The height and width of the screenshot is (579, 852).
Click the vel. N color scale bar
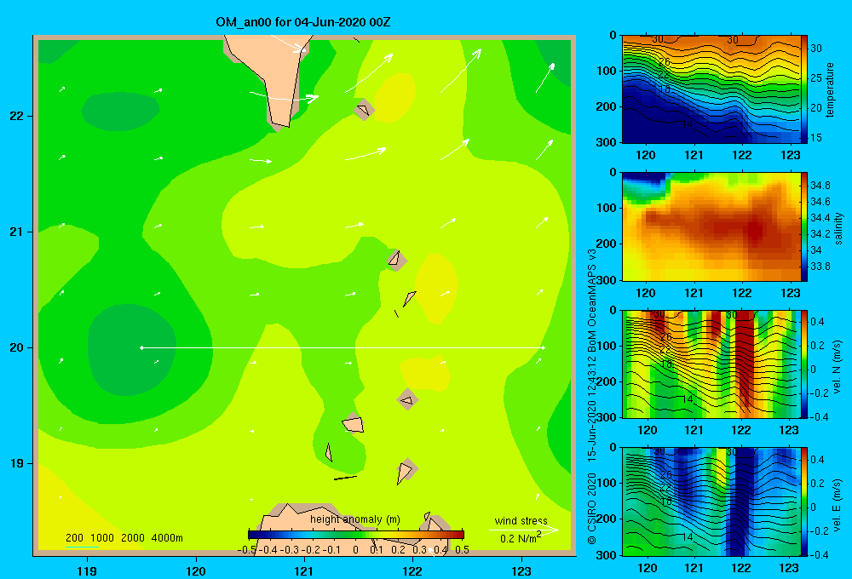tap(804, 364)
